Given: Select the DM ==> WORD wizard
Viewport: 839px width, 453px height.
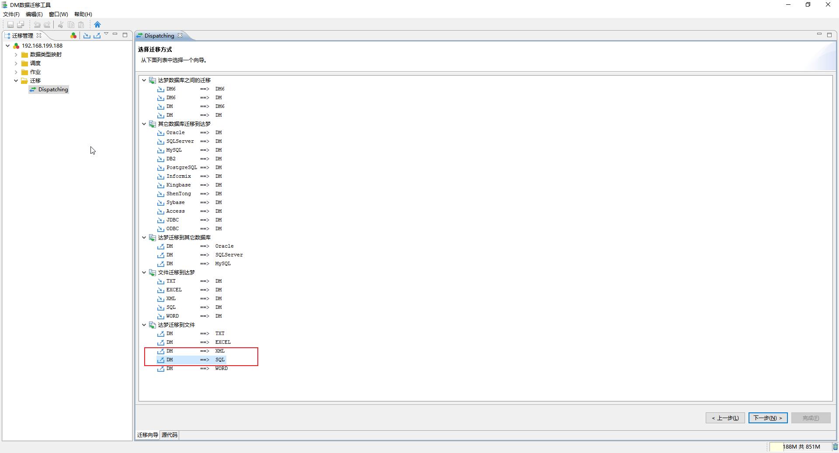Looking at the screenshot, I should 193,369.
